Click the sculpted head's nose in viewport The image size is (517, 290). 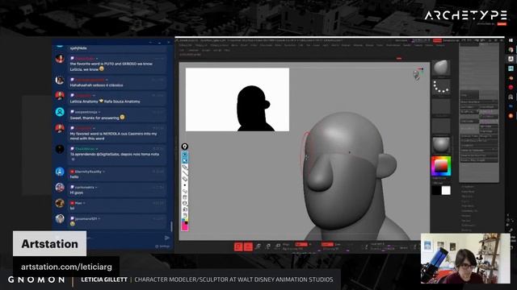click(x=320, y=172)
